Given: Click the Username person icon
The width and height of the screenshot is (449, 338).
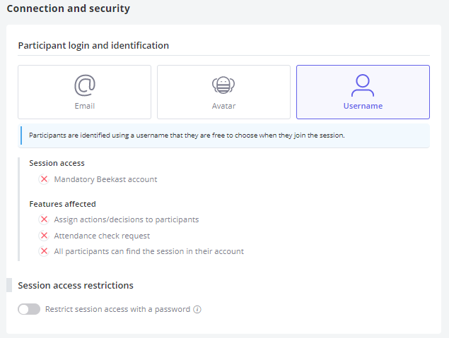Looking at the screenshot, I should (x=363, y=85).
